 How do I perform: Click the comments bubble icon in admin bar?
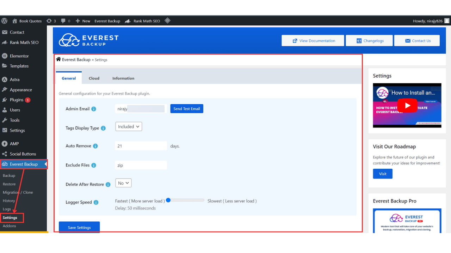pos(63,21)
